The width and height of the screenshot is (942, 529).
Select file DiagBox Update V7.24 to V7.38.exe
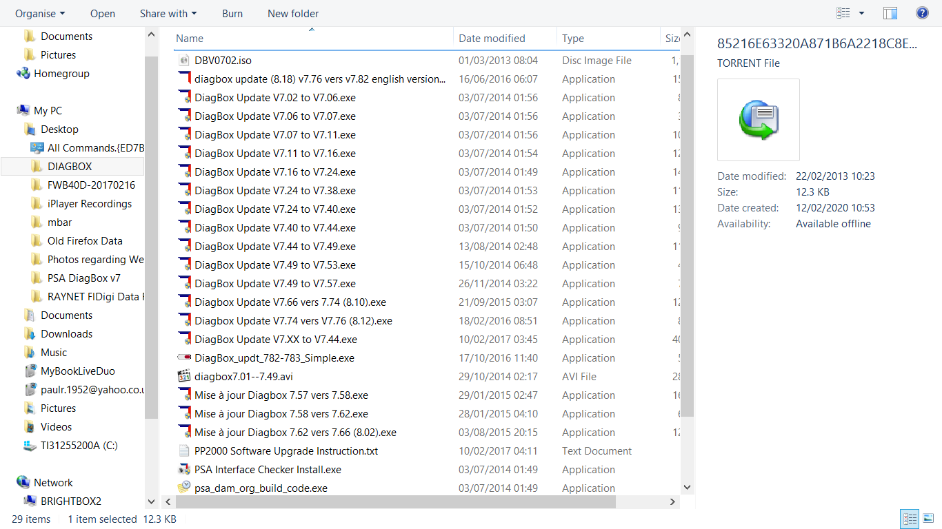[275, 191]
